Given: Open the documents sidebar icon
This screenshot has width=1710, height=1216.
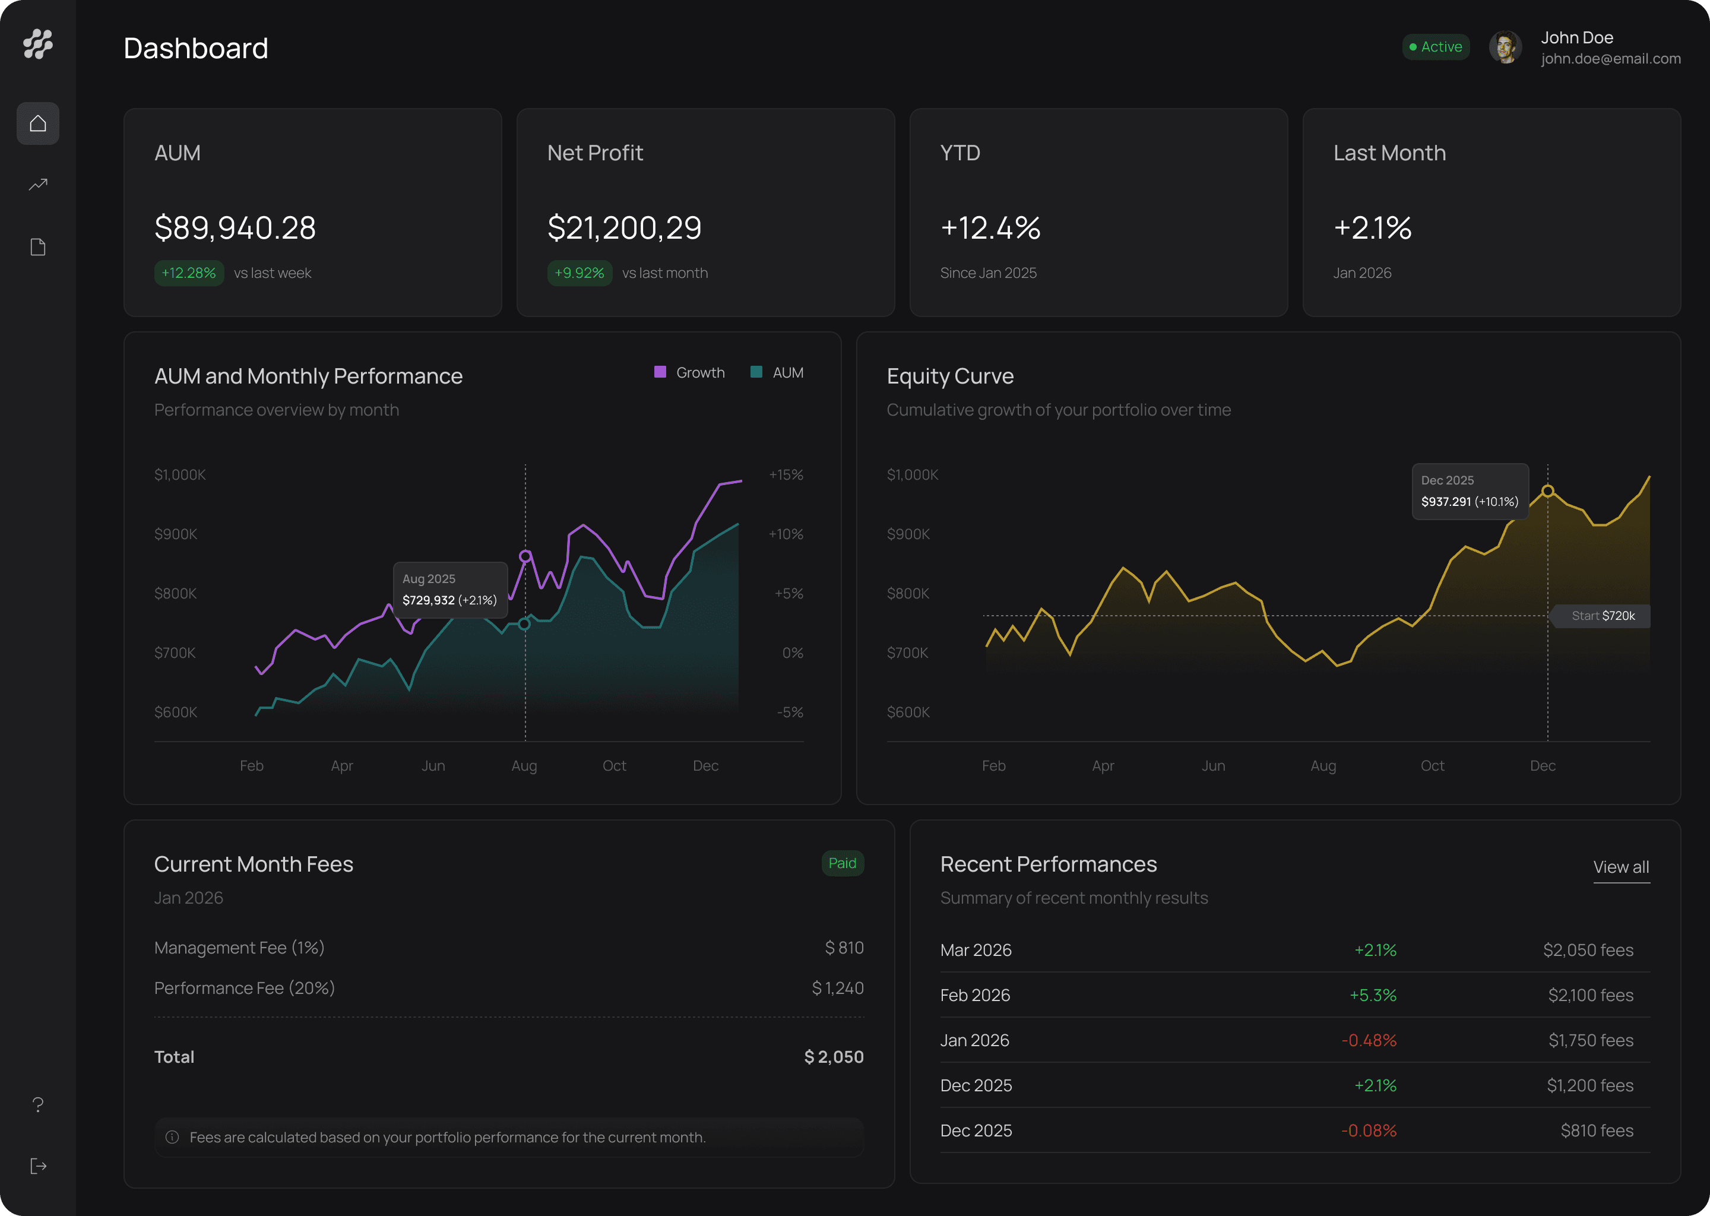Looking at the screenshot, I should tap(38, 247).
